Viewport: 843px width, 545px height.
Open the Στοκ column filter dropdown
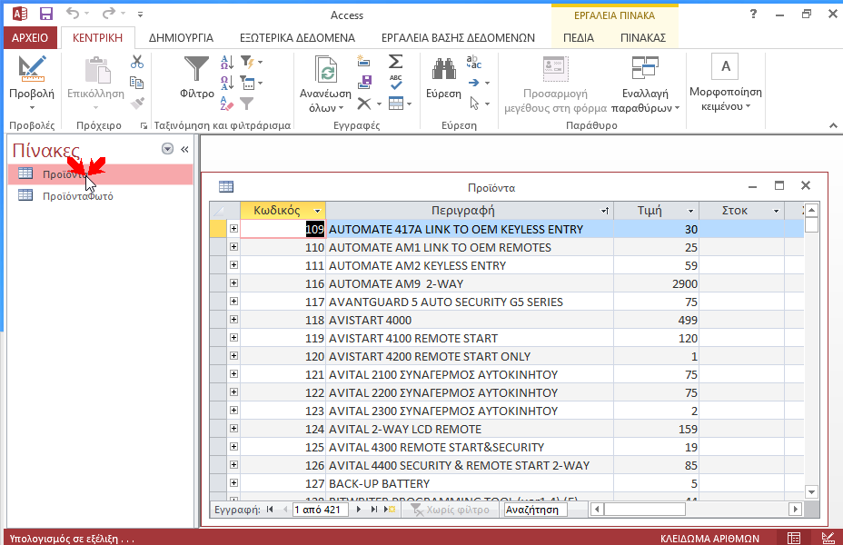pyautogui.click(x=776, y=211)
